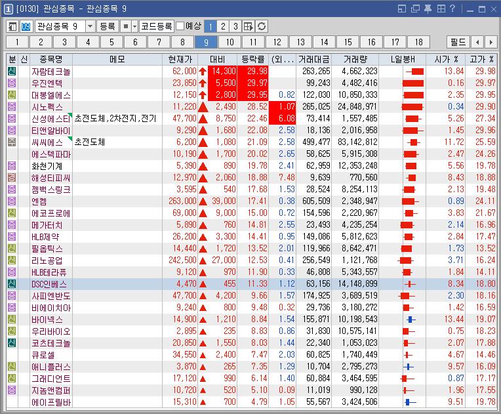Sort by 거래량 column header
501x414 pixels.
pyautogui.click(x=355, y=60)
